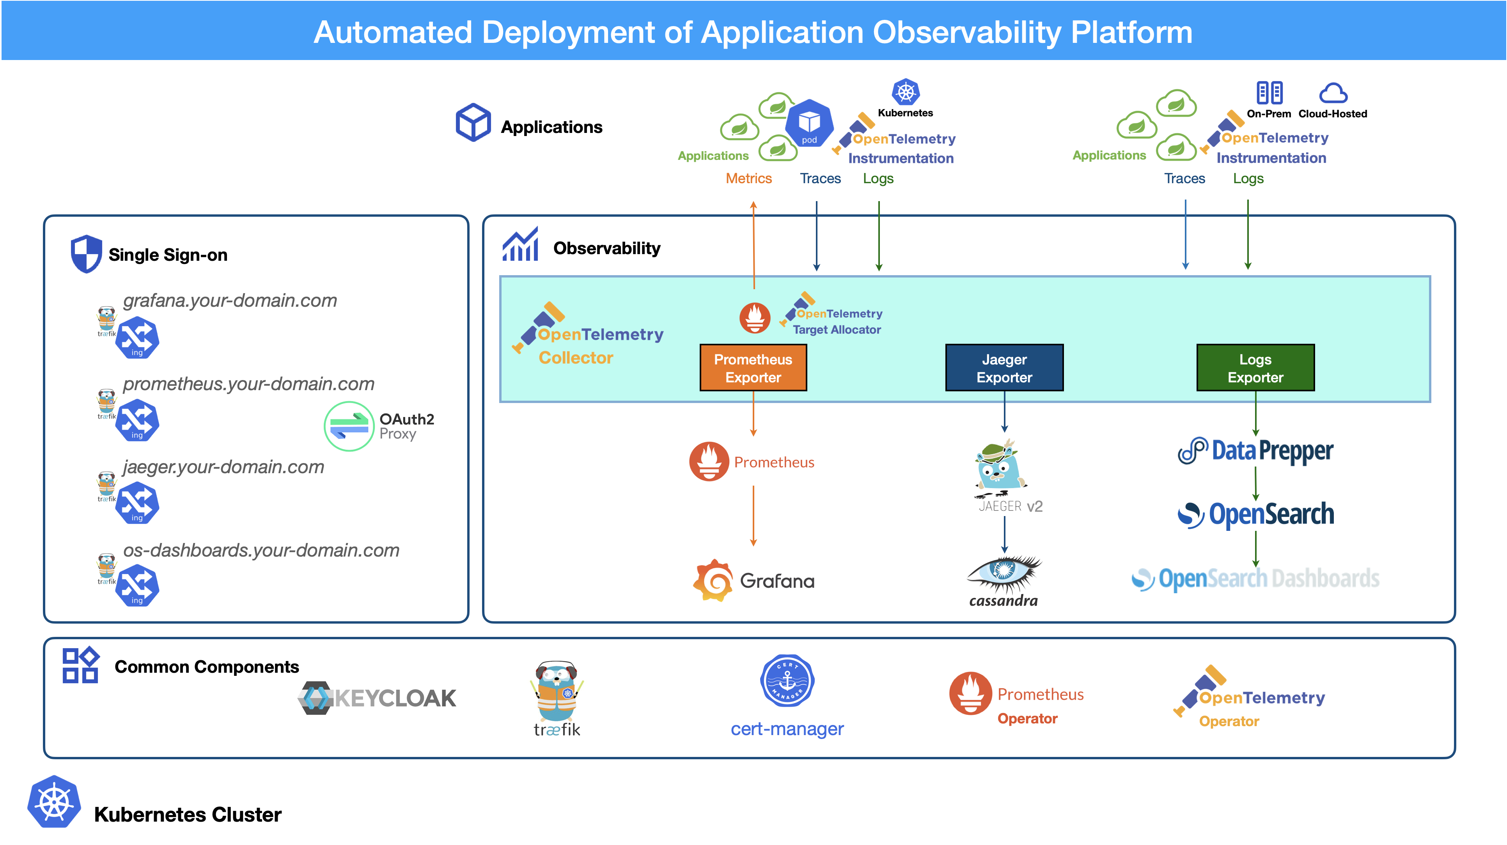
Task: Click the 'Common Components' heading
Action: (x=207, y=666)
